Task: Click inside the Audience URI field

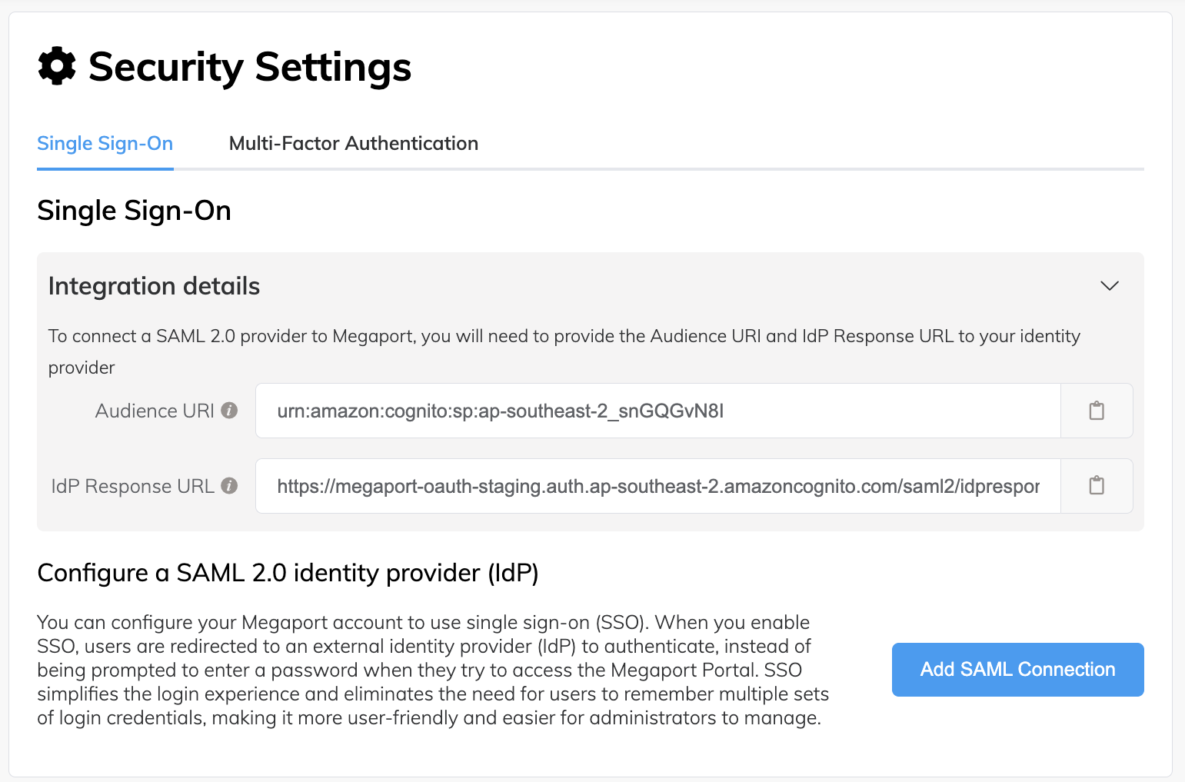Action: coord(657,411)
